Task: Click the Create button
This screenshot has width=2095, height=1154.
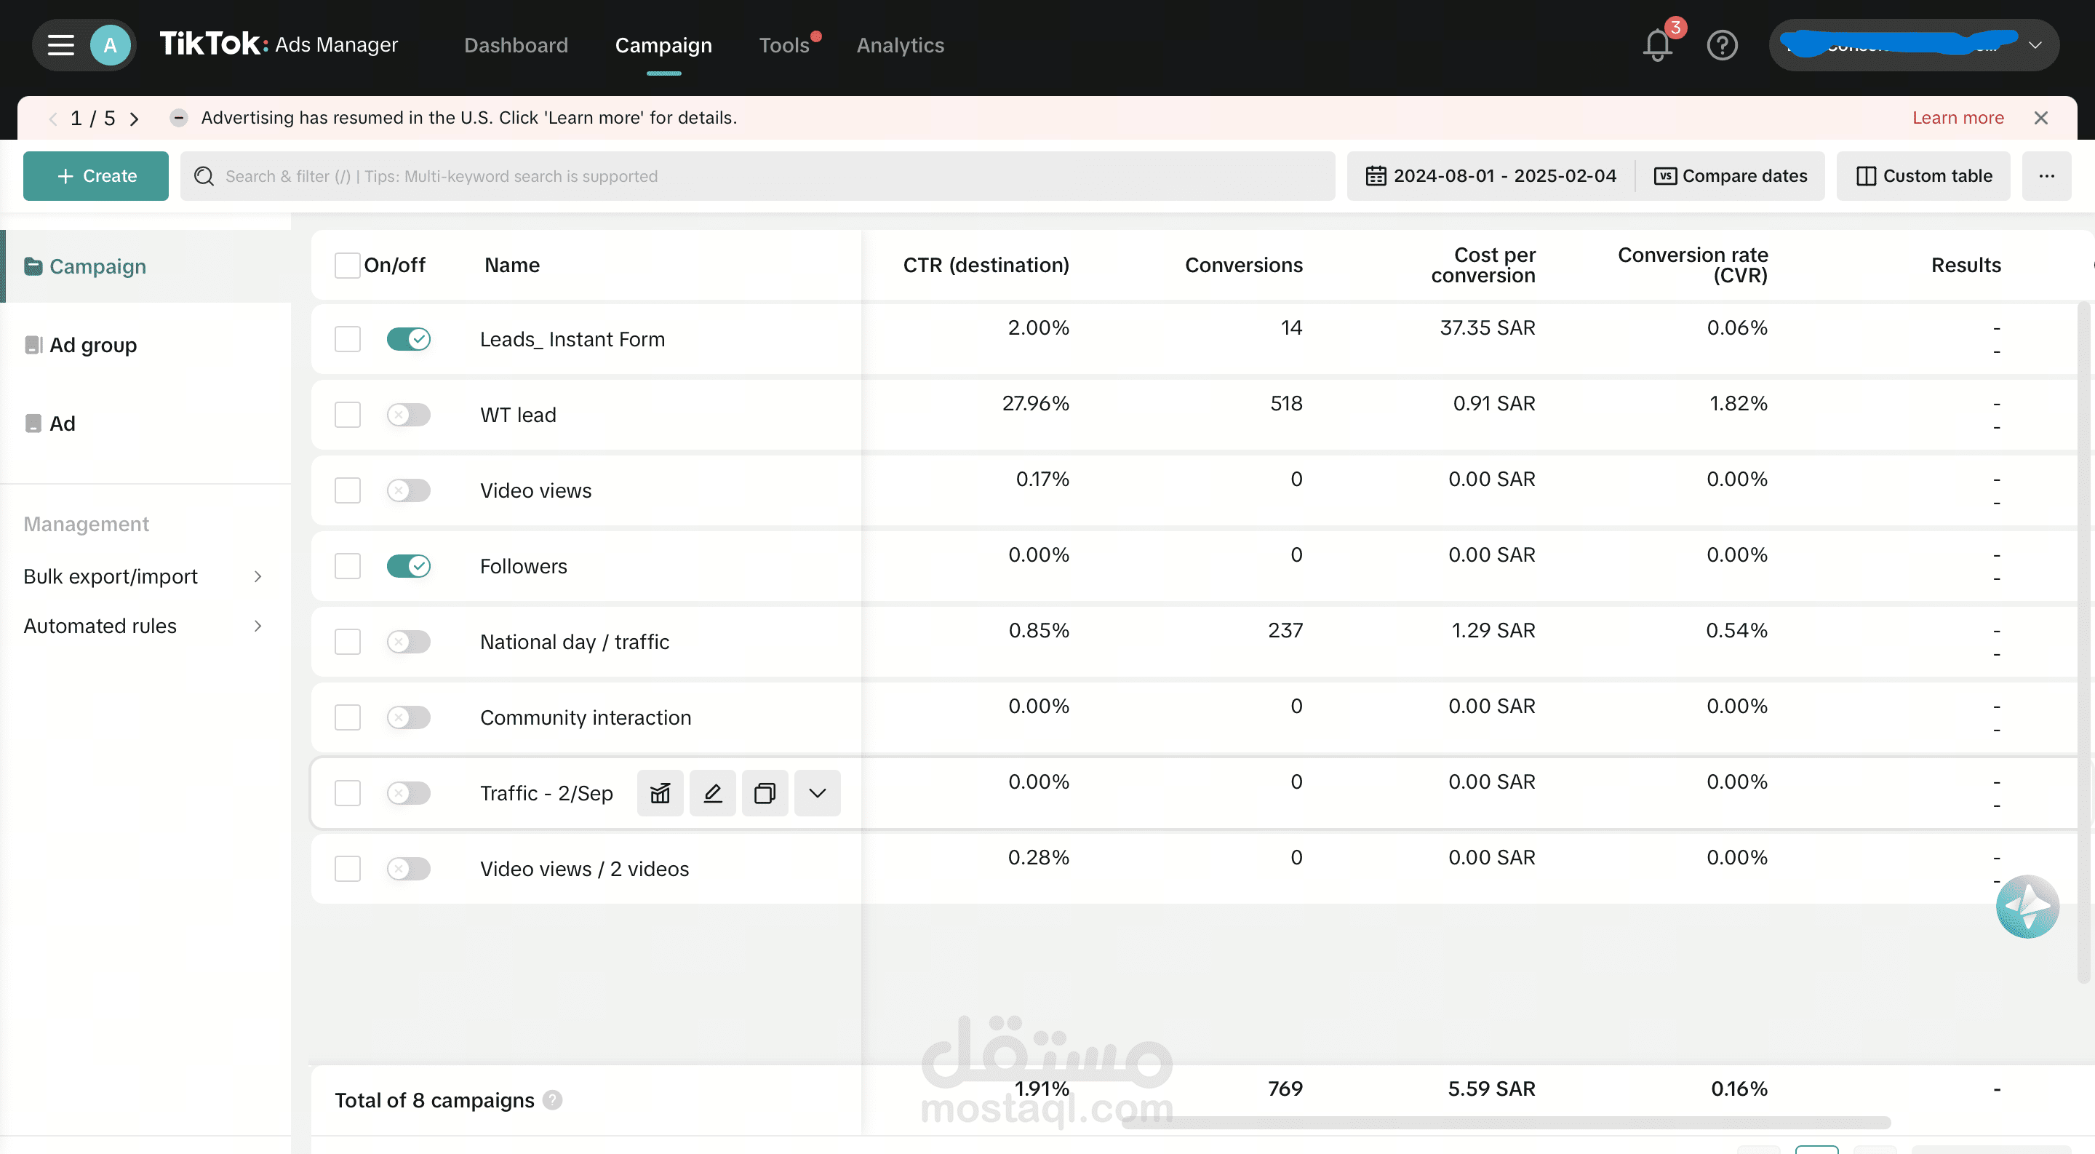Action: (x=96, y=175)
